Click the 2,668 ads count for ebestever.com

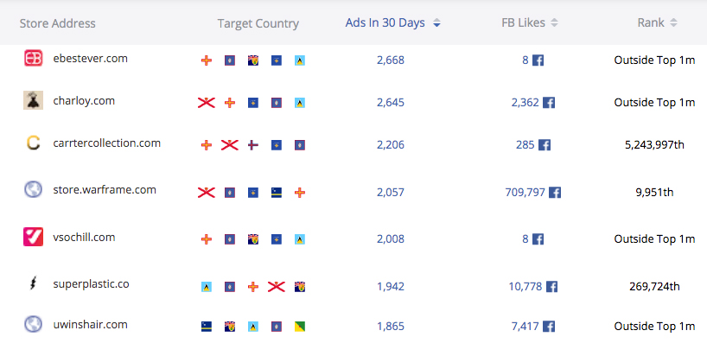click(391, 60)
